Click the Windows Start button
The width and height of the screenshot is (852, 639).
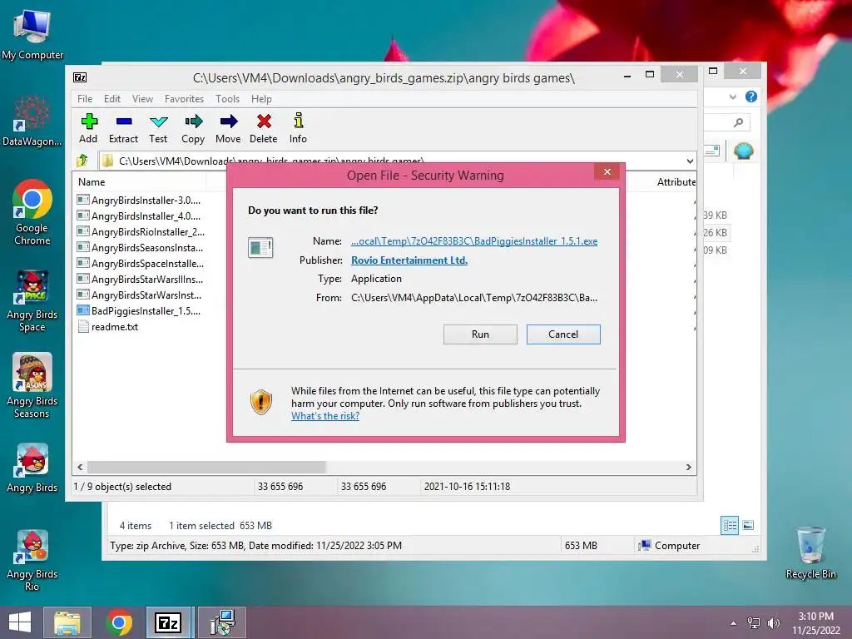(x=20, y=622)
